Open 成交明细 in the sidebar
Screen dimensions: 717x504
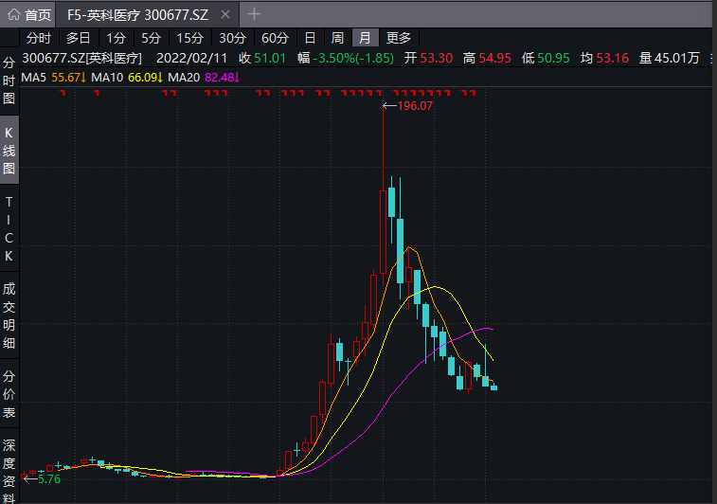[9, 315]
